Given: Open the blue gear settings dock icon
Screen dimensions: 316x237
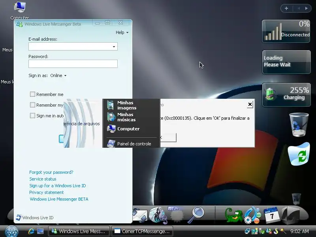Looking at the screenshot, I should click(252, 215).
